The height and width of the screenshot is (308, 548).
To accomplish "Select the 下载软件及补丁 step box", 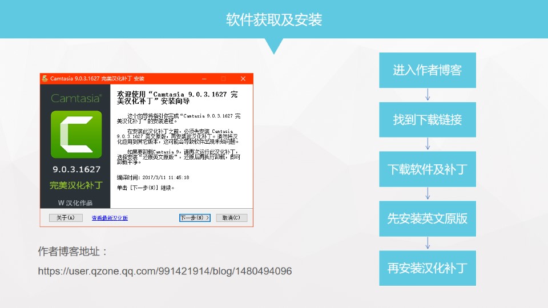I will coord(427,169).
